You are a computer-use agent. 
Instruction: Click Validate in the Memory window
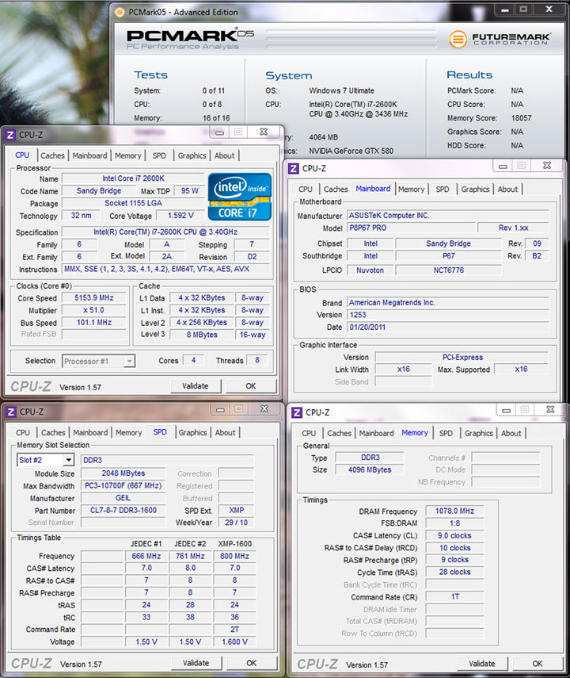tap(482, 664)
